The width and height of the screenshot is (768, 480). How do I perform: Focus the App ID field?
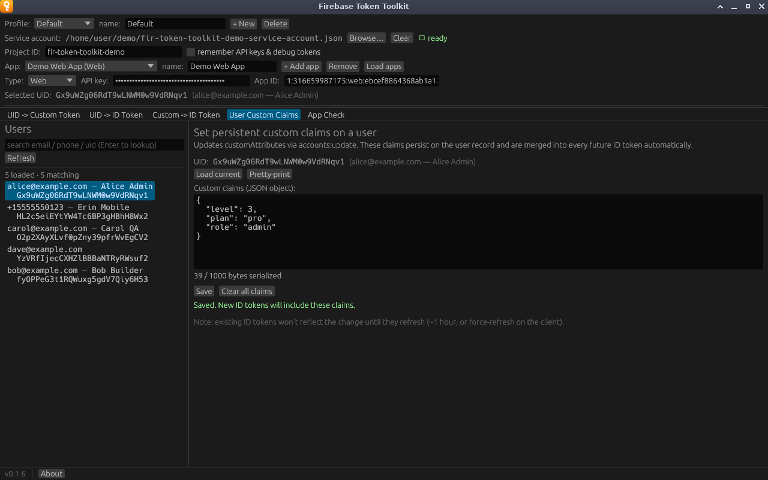pos(362,81)
